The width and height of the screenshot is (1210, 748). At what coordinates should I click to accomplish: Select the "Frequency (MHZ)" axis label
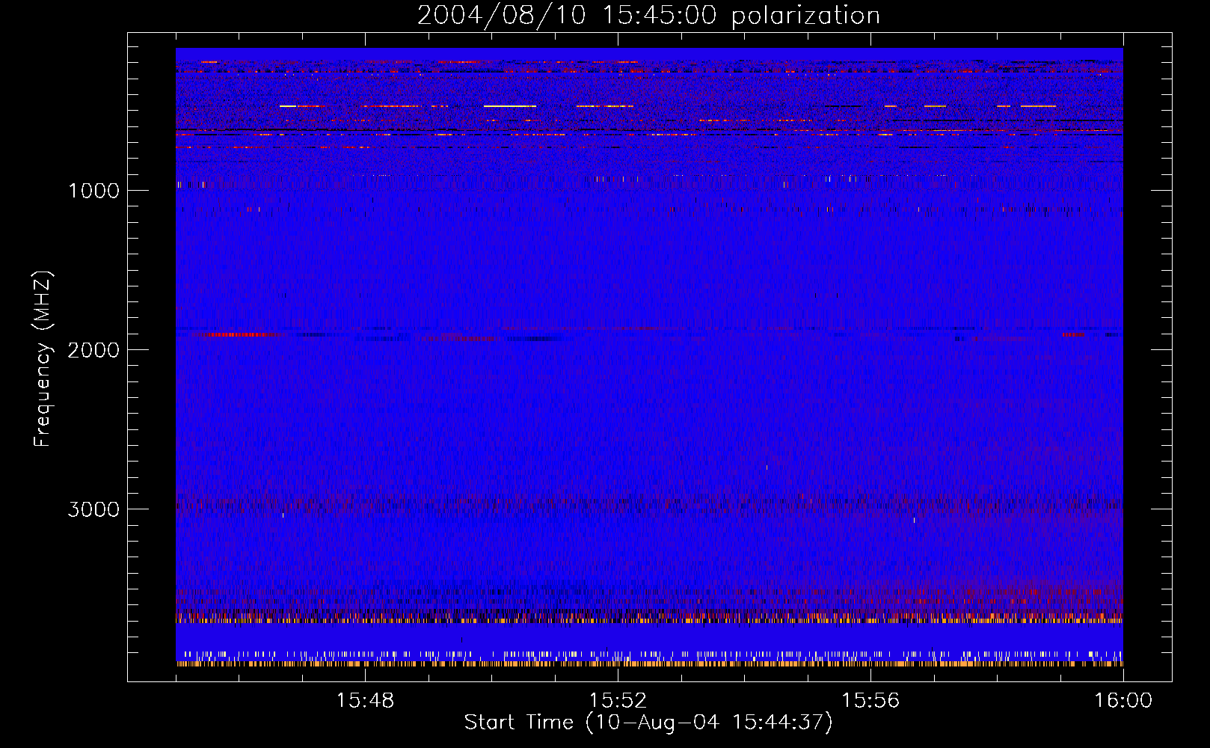[43, 359]
